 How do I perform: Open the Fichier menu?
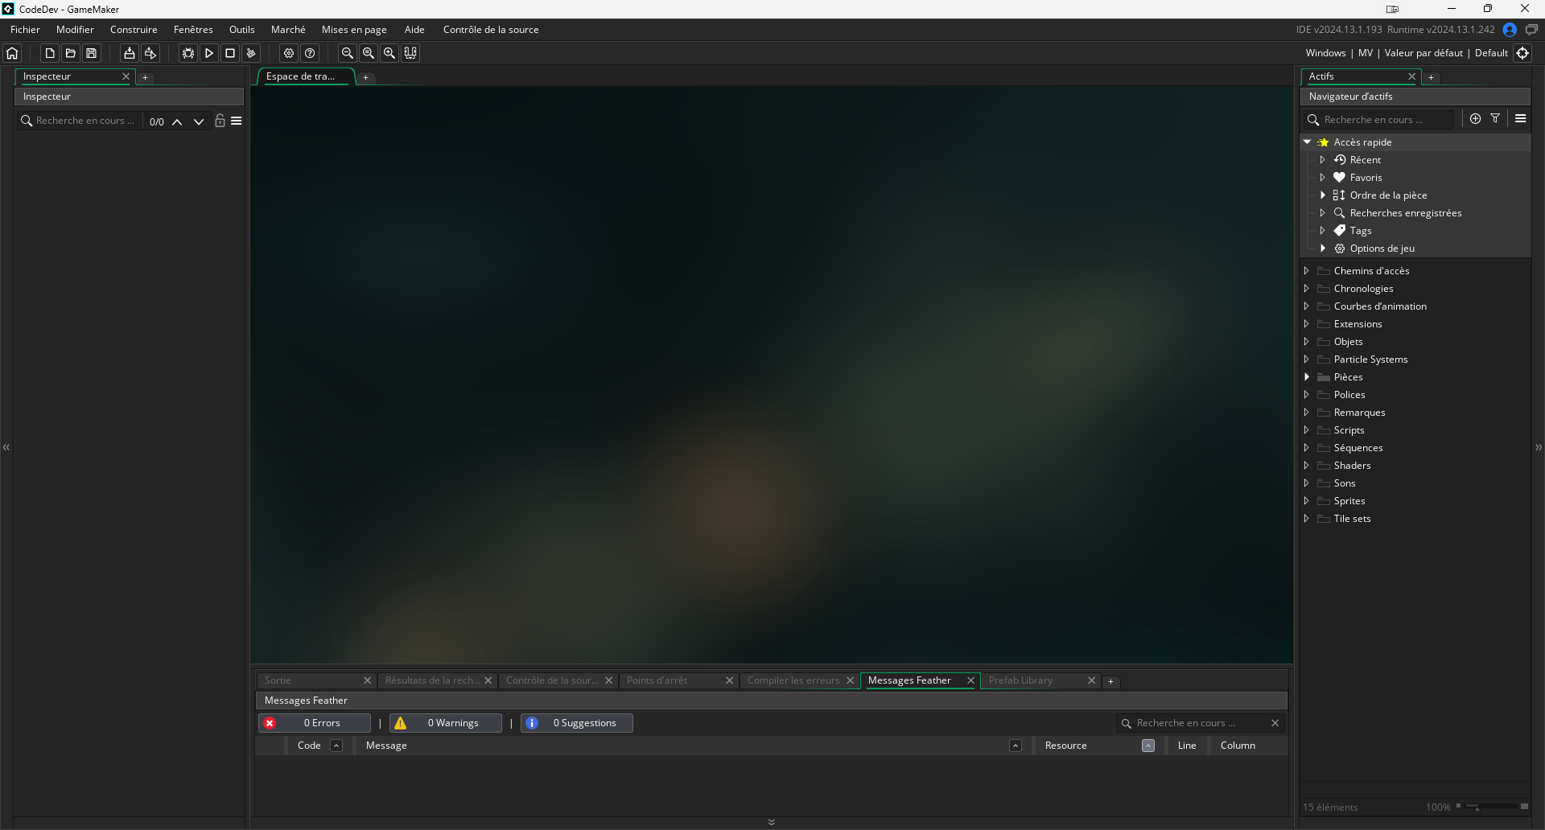25,30
